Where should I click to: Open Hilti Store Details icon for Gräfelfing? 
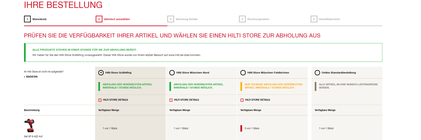[100, 100]
